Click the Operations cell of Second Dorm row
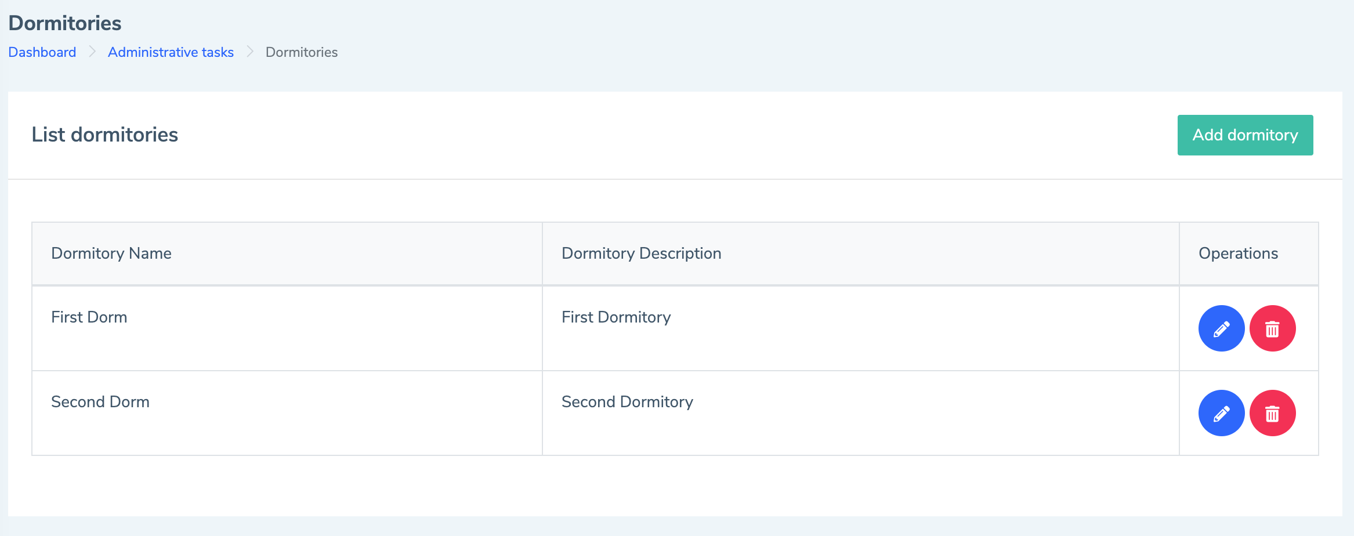 coord(1249,413)
